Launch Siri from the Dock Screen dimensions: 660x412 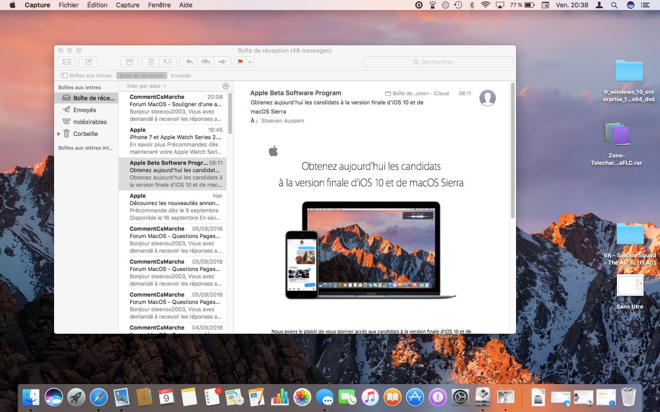point(54,397)
